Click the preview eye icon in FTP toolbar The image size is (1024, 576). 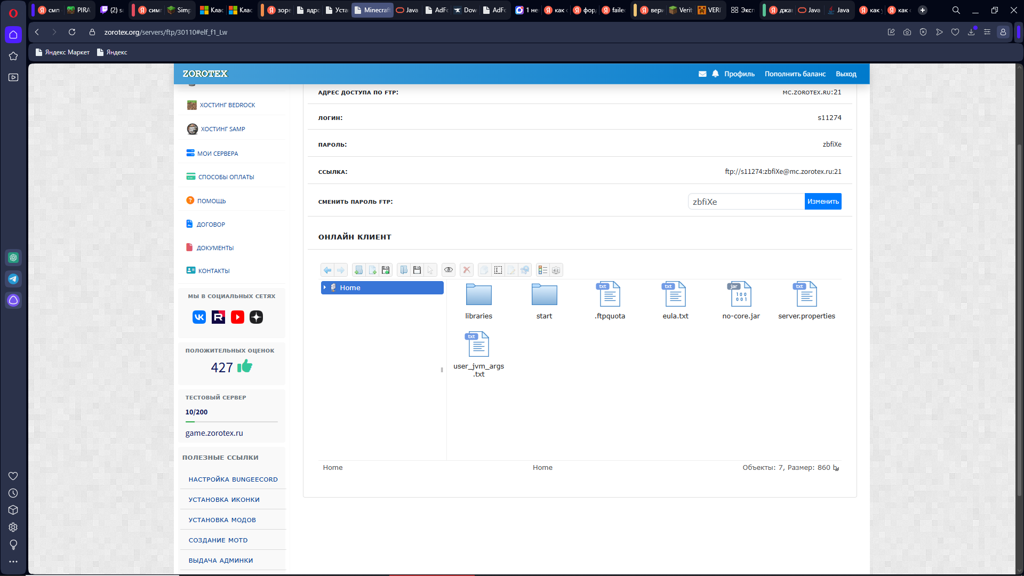(x=449, y=270)
